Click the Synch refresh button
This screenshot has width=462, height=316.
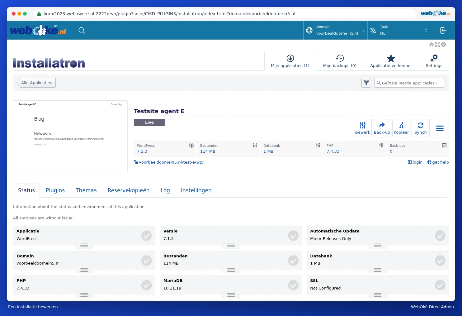(421, 128)
